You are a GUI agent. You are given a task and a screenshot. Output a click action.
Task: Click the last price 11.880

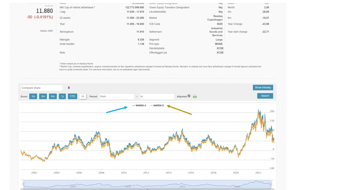click(44, 11)
